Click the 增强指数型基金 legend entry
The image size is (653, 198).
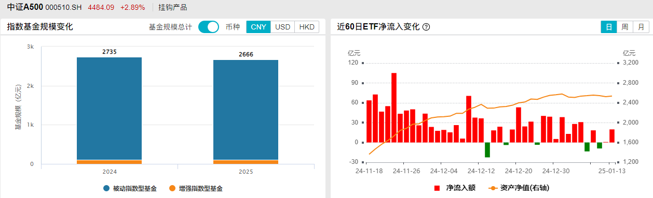[x=195, y=189]
